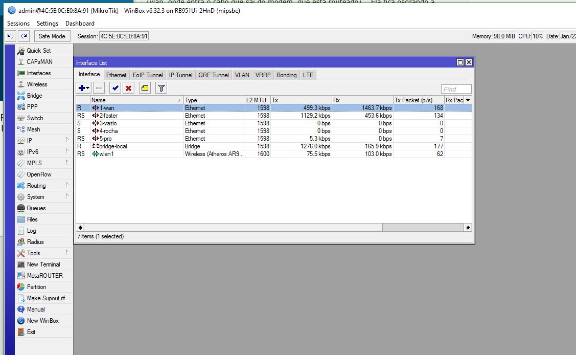Screen dimensions: 576x355
Task: Sort by the Rx column header
Action: (362, 100)
